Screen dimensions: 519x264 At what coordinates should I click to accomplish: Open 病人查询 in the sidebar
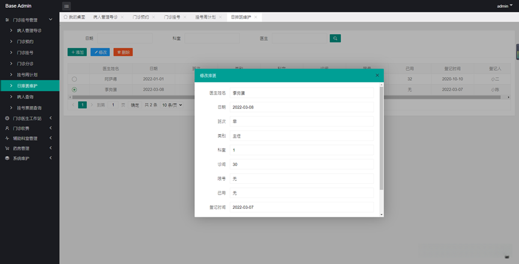(29, 97)
